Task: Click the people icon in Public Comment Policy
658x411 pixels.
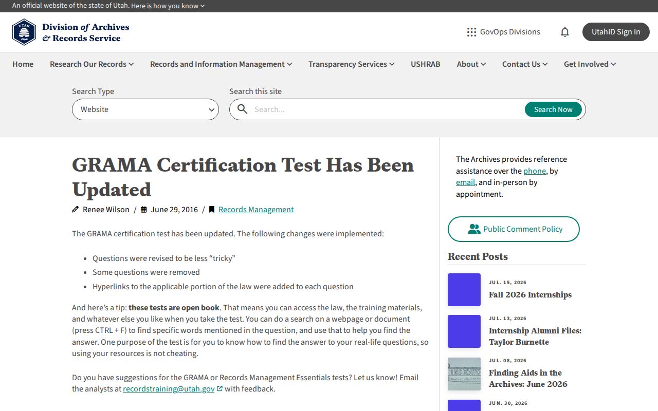Action: (x=474, y=229)
